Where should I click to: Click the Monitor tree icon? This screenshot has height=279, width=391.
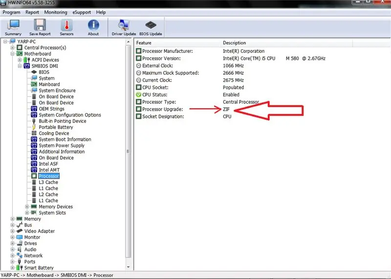pos(20,237)
